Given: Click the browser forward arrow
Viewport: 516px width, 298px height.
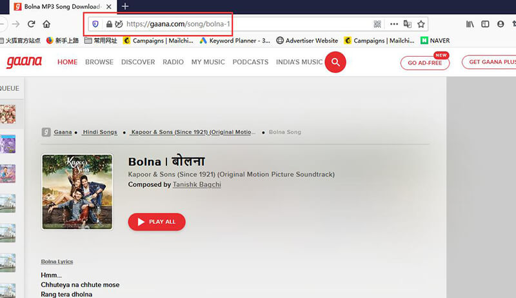Looking at the screenshot, I should tap(15, 24).
